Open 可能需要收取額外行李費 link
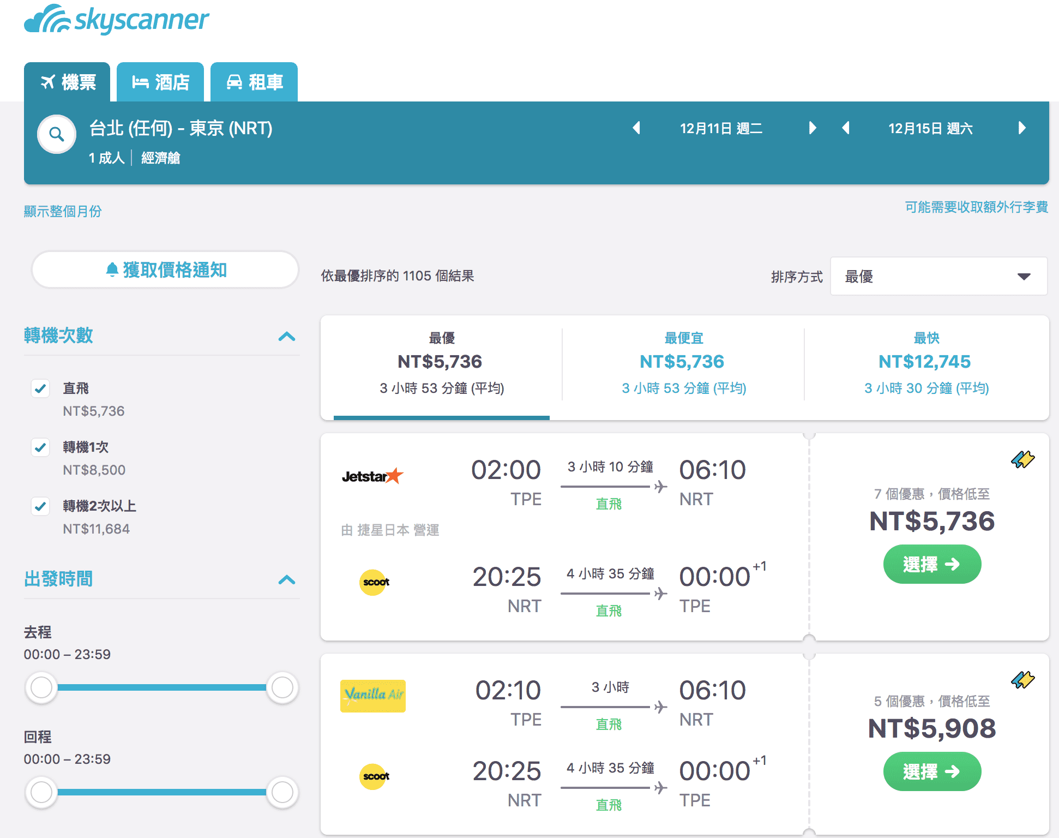This screenshot has height=838, width=1059. [x=976, y=207]
